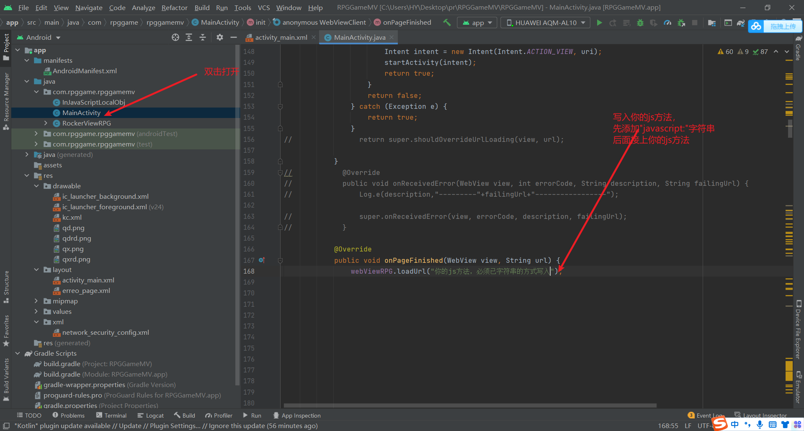Image resolution: width=804 pixels, height=431 pixels.
Task: Open Project panel gear settings icon
Action: (220, 37)
